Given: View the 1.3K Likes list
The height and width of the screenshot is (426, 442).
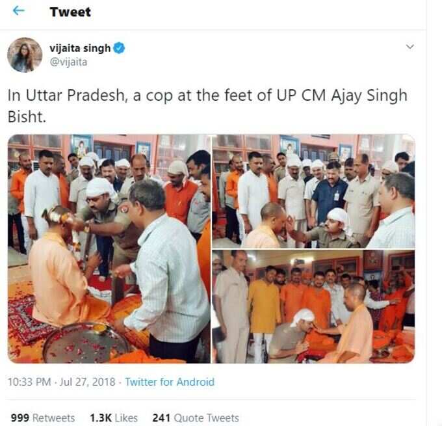Looking at the screenshot, I should 114,418.
